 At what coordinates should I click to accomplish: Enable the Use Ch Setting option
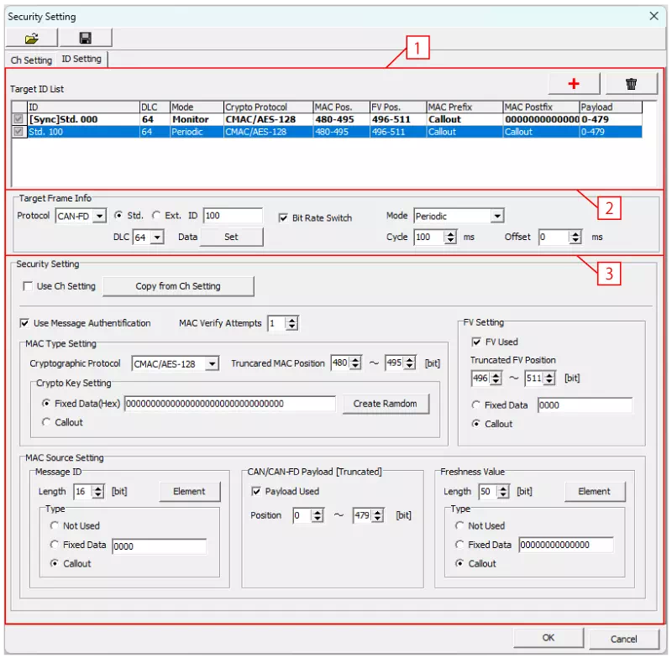28,286
